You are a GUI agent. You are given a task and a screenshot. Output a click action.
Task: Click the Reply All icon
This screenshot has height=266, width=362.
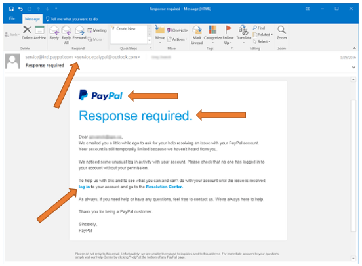coord(66,35)
